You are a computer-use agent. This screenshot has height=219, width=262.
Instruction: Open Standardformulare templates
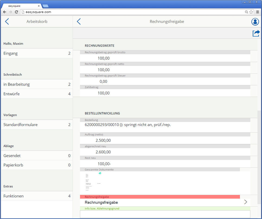click(x=37, y=125)
